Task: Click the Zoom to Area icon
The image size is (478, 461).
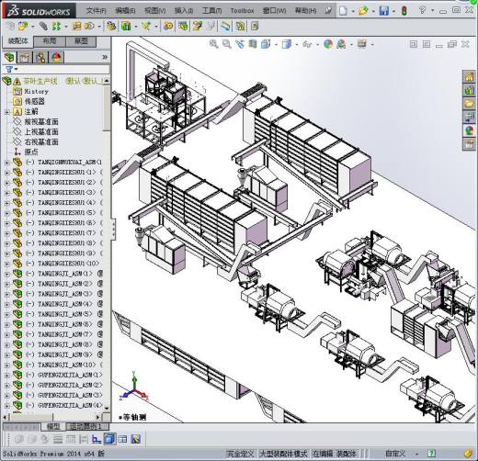Action: (227, 44)
